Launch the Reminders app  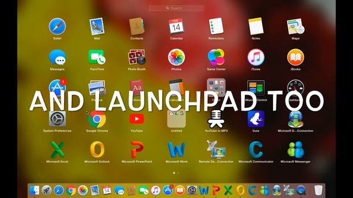click(x=216, y=26)
